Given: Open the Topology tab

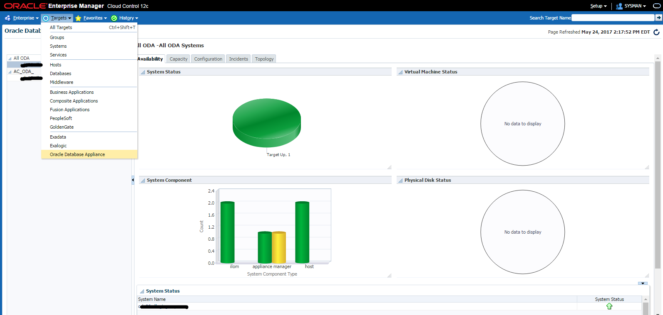Looking at the screenshot, I should point(264,59).
